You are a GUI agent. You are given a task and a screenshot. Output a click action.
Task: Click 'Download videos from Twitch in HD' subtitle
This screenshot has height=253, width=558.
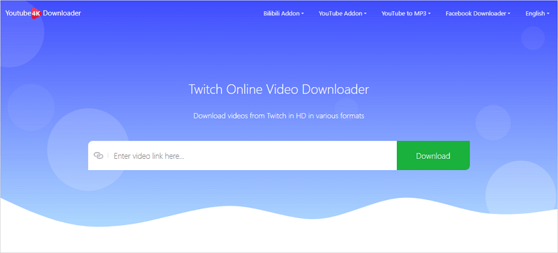click(278, 116)
